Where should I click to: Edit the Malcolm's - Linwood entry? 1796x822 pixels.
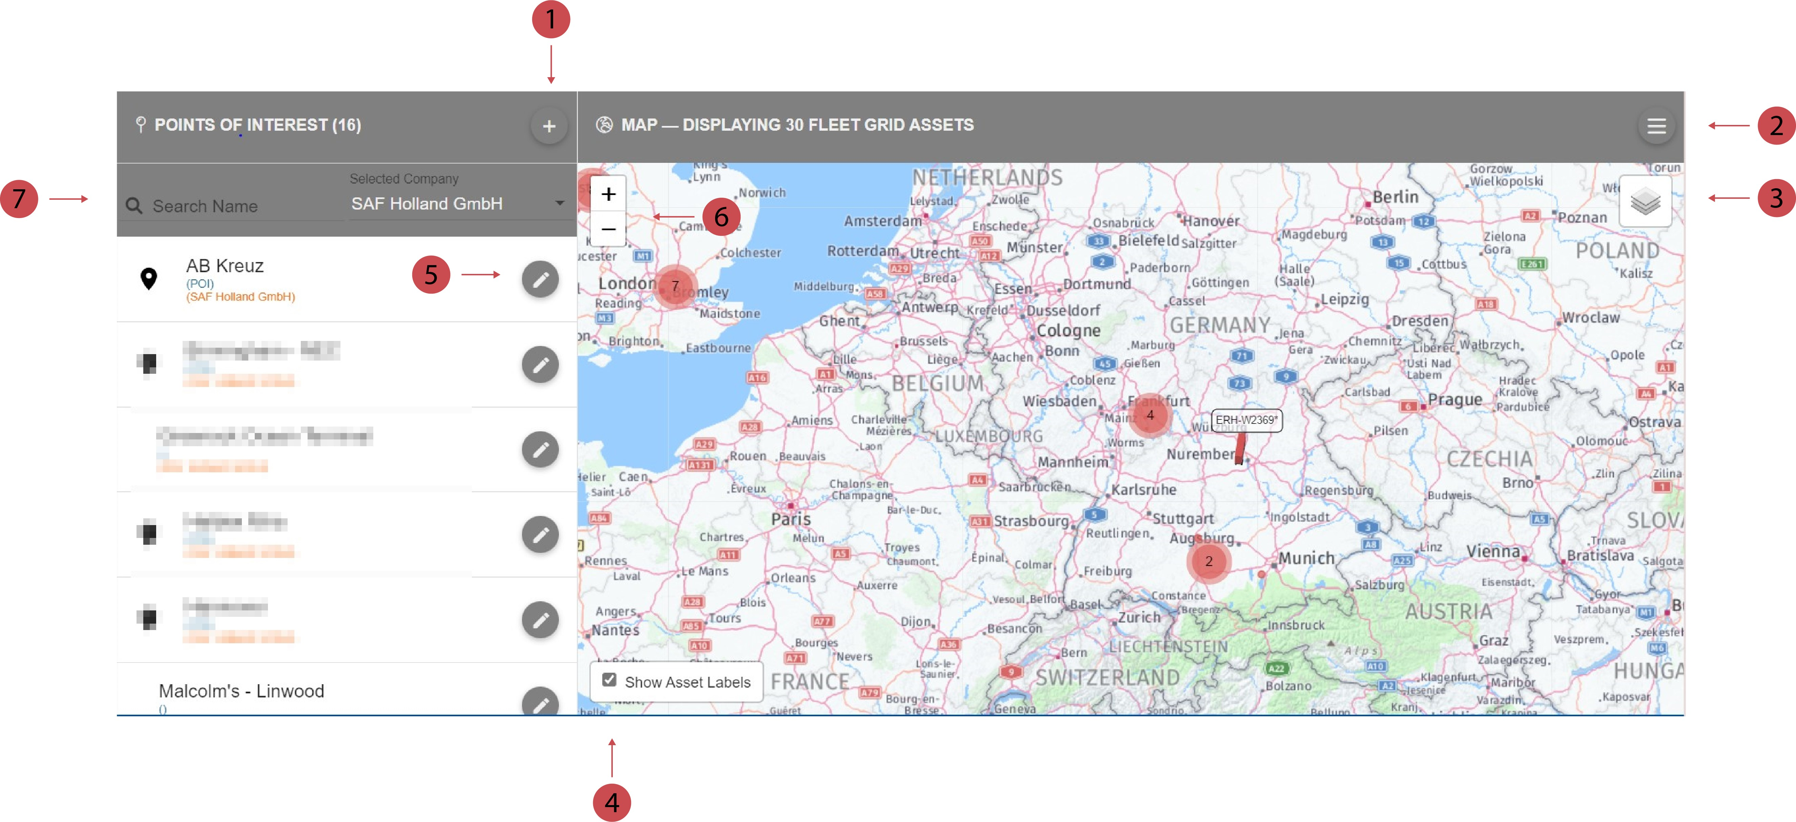[540, 702]
